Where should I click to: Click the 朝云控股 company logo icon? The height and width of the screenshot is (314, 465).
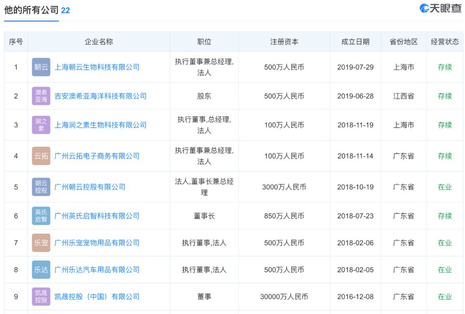[41, 187]
